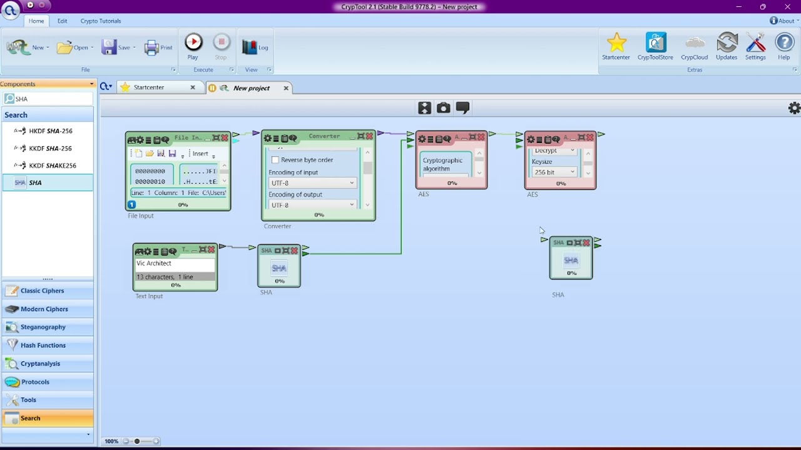Open settings gear of the AES component with Keysize

531,139
